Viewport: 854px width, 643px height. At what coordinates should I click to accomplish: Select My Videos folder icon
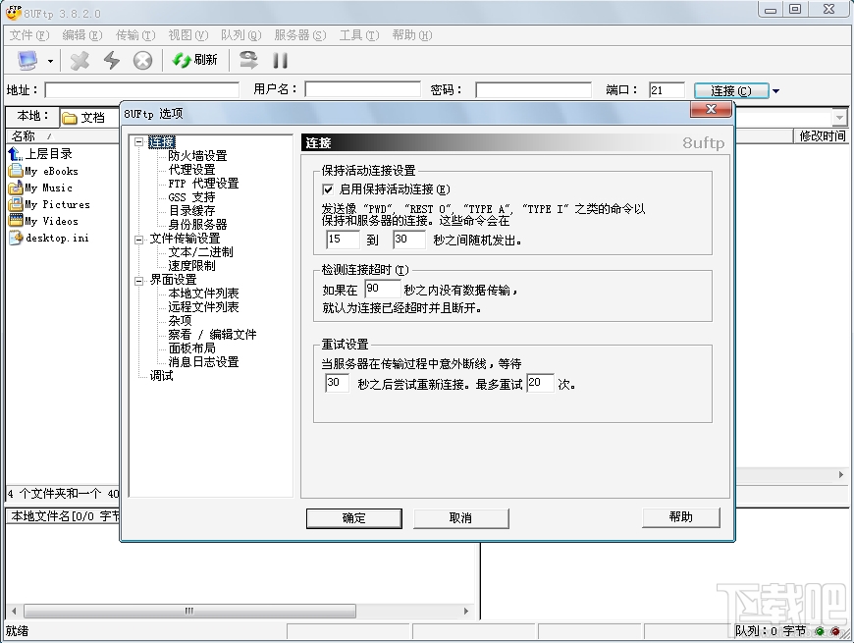click(16, 221)
